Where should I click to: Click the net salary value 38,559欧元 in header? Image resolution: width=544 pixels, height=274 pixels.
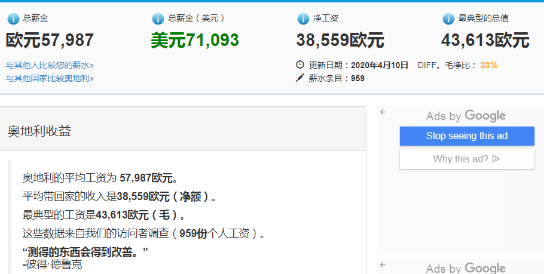coord(340,40)
